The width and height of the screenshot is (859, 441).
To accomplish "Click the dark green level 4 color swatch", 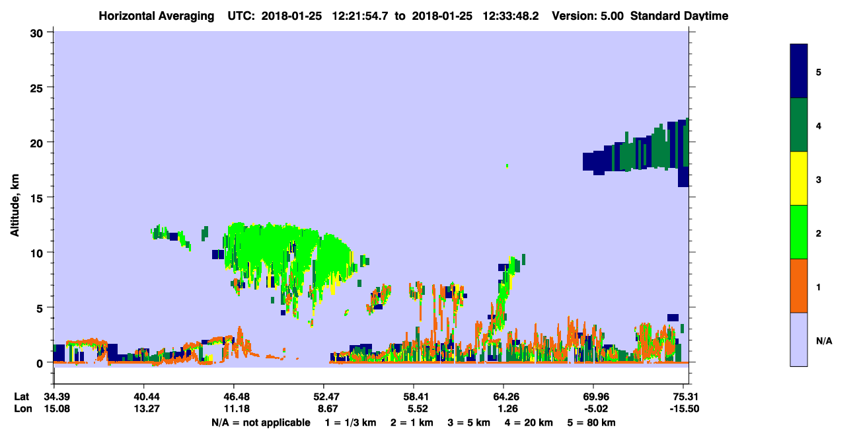I will [x=799, y=125].
